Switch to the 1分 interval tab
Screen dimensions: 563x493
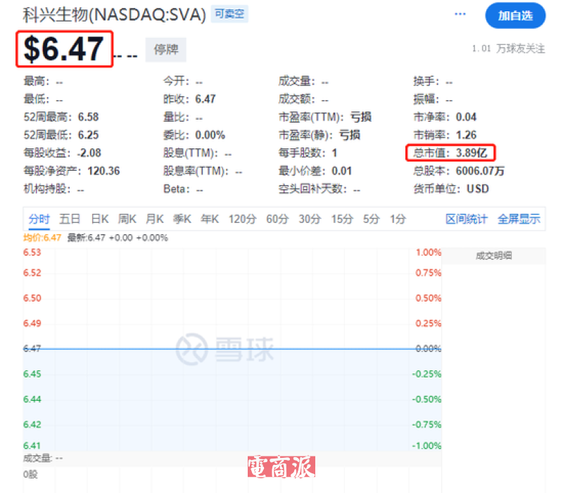coord(398,219)
